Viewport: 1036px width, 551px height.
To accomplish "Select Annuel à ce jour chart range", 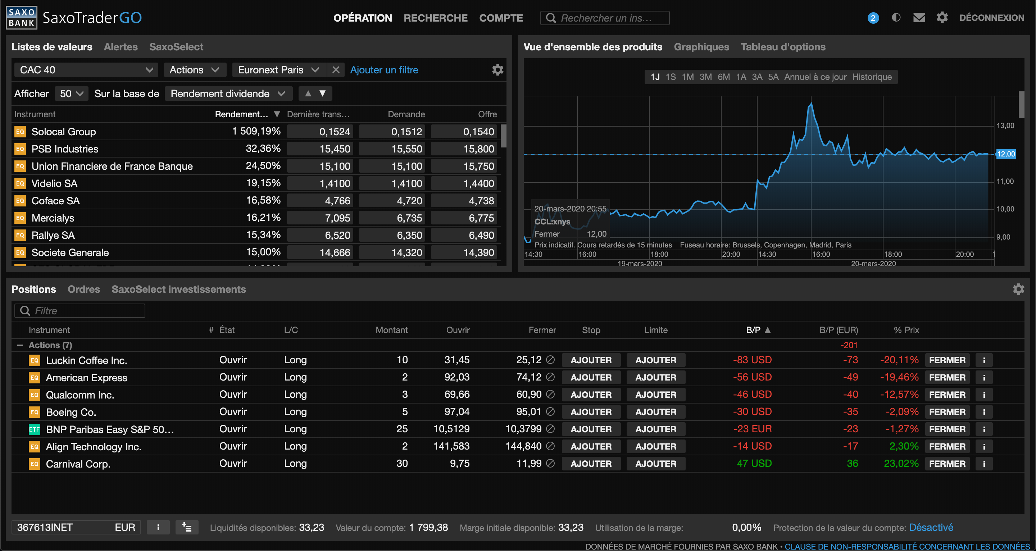I will click(x=815, y=77).
